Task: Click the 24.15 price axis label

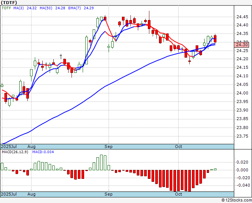Action: coord(242,67)
